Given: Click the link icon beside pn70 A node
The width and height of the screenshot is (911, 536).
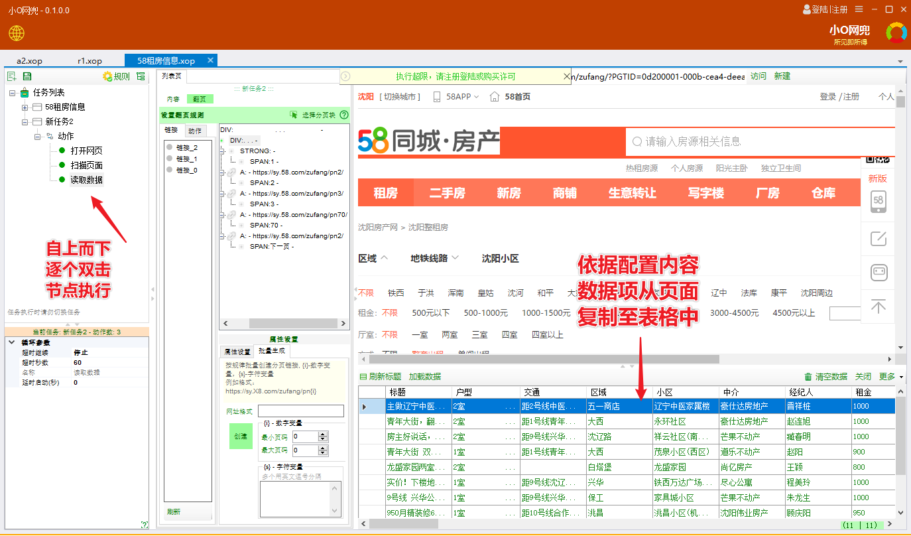Looking at the screenshot, I should tap(231, 214).
